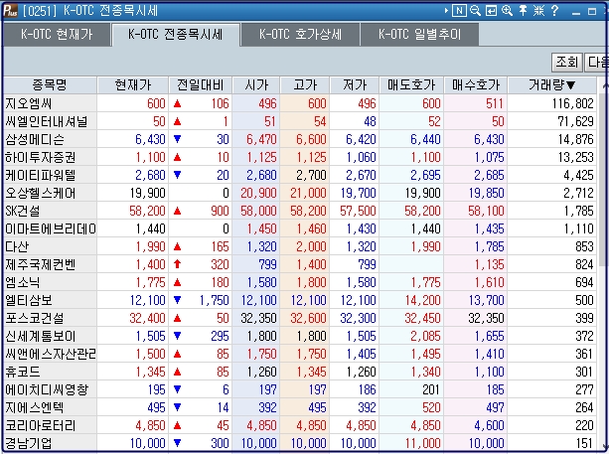Click 다산 opening price 1,320
The image size is (609, 454).
tap(261, 246)
